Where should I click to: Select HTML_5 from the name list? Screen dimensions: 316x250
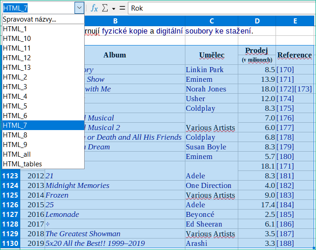[x=43, y=106]
